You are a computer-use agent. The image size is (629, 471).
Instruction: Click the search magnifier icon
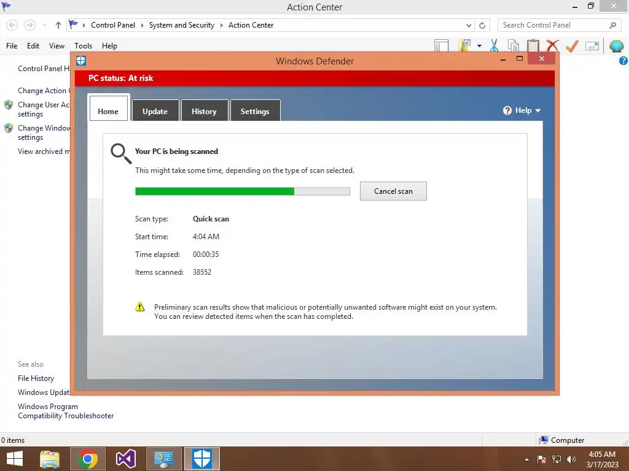click(612, 25)
